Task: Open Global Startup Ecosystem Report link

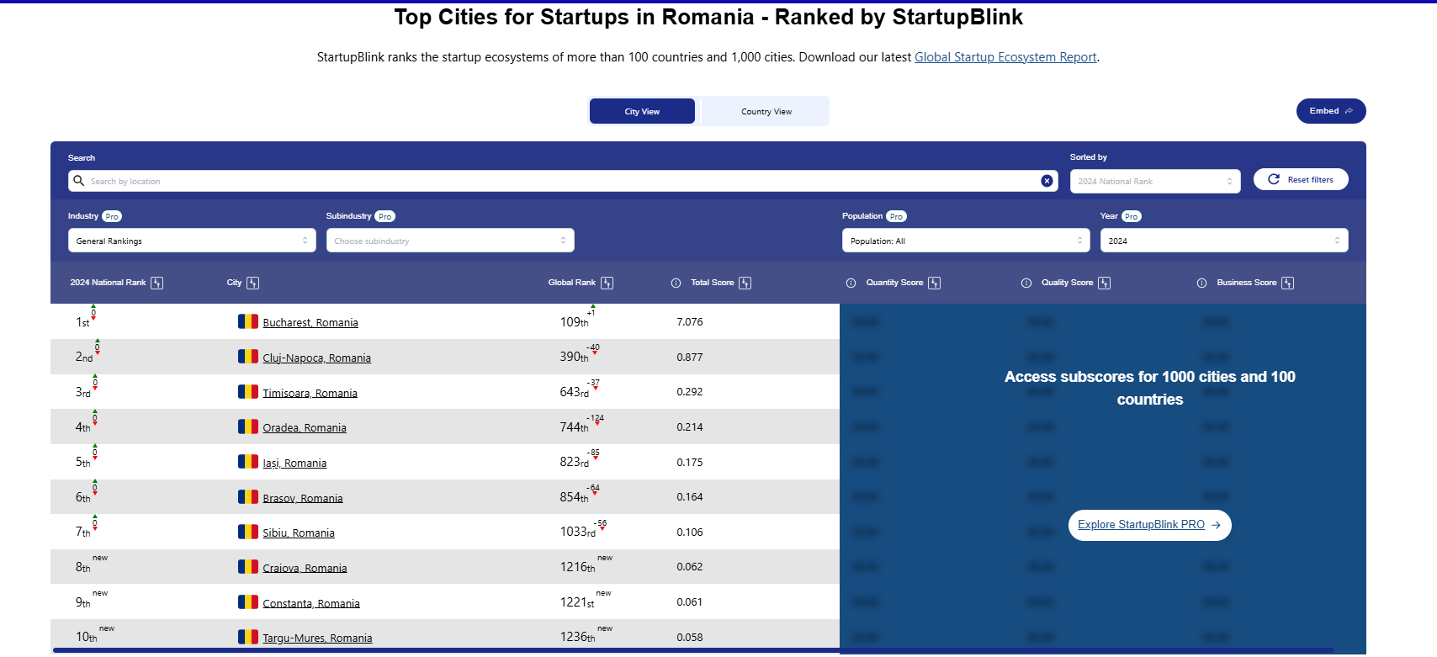Action: point(1005,57)
